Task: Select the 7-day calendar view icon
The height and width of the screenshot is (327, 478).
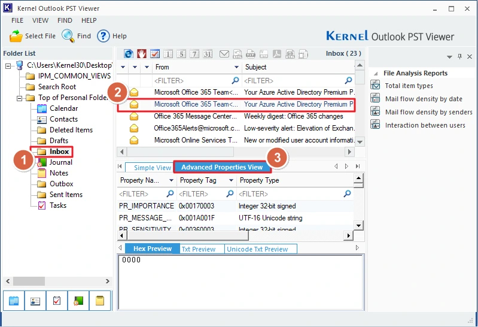Action: [194, 54]
